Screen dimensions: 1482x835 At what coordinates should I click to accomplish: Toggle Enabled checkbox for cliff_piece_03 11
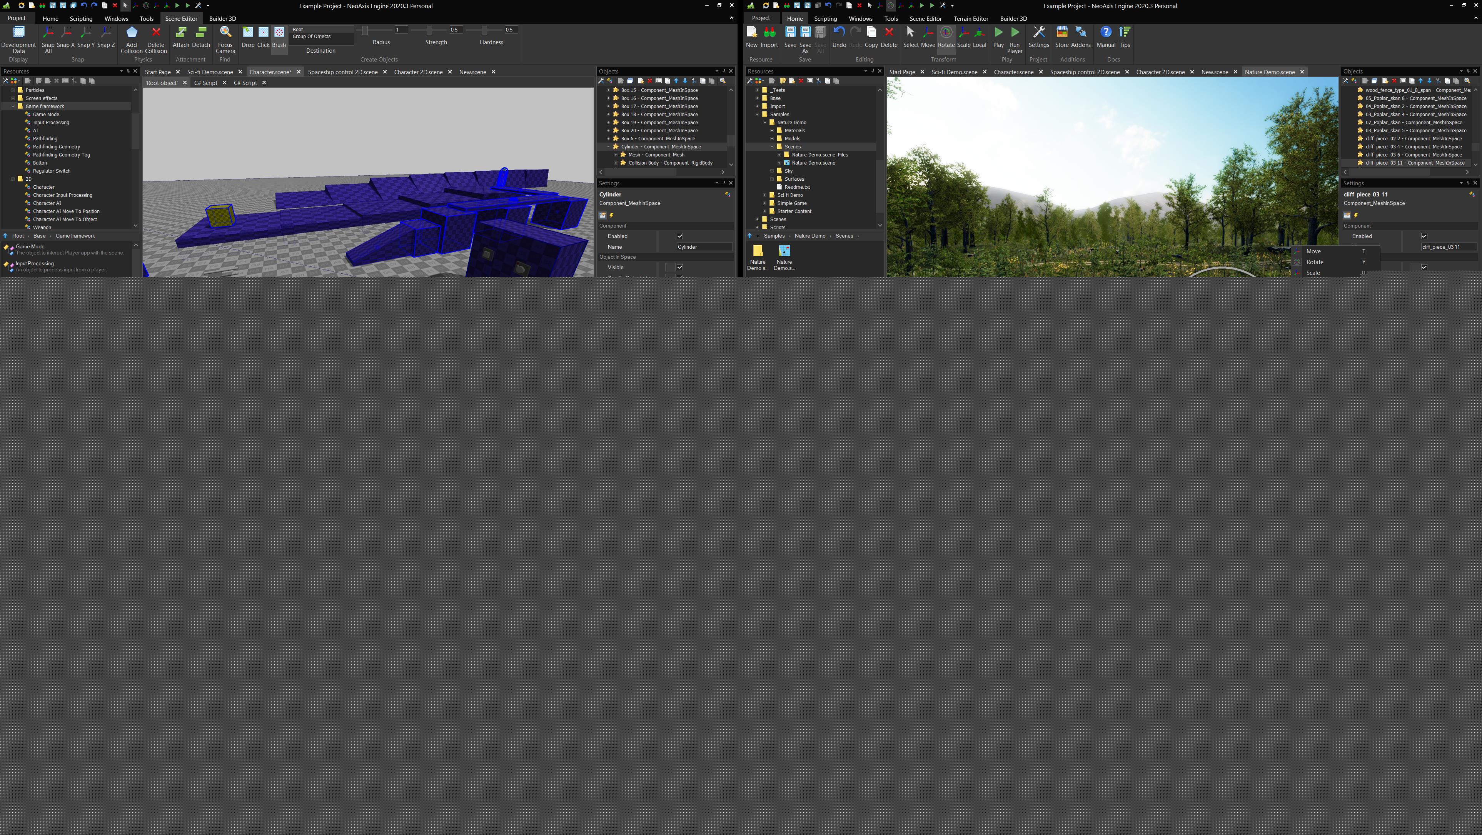1424,236
